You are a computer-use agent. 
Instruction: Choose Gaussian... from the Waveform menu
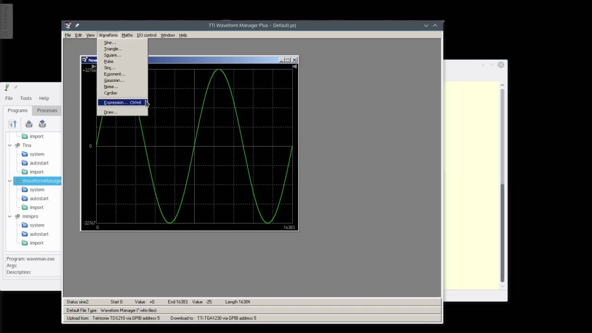tap(123, 80)
